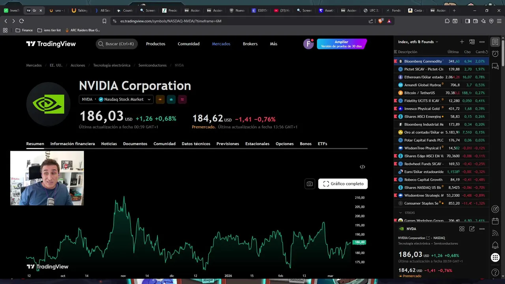505x284 pixels.
Task: Click the orange sun market-status icon
Action: click(160, 99)
